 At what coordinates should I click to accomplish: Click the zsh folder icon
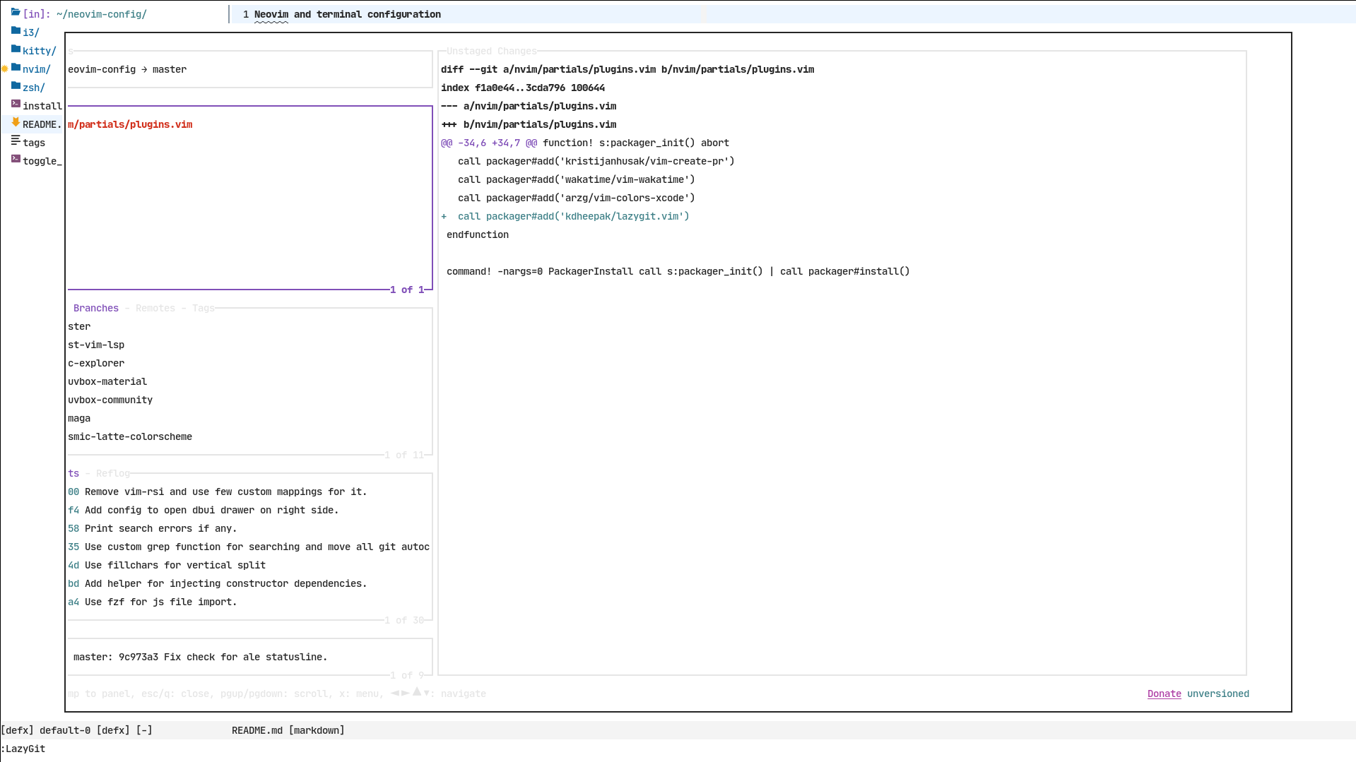[x=16, y=86]
